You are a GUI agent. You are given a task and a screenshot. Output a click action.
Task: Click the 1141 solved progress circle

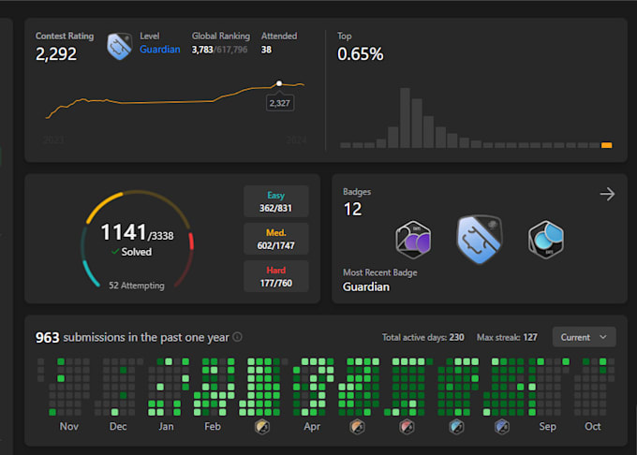tap(138, 240)
